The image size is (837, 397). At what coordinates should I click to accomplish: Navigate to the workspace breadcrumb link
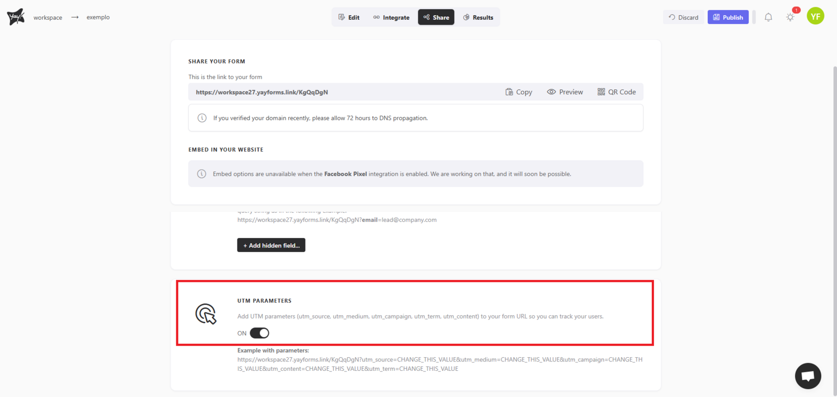48,17
